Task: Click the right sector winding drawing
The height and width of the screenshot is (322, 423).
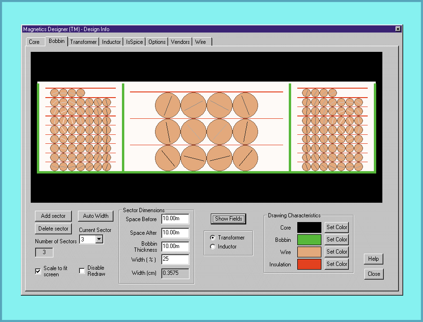Action: click(332, 129)
